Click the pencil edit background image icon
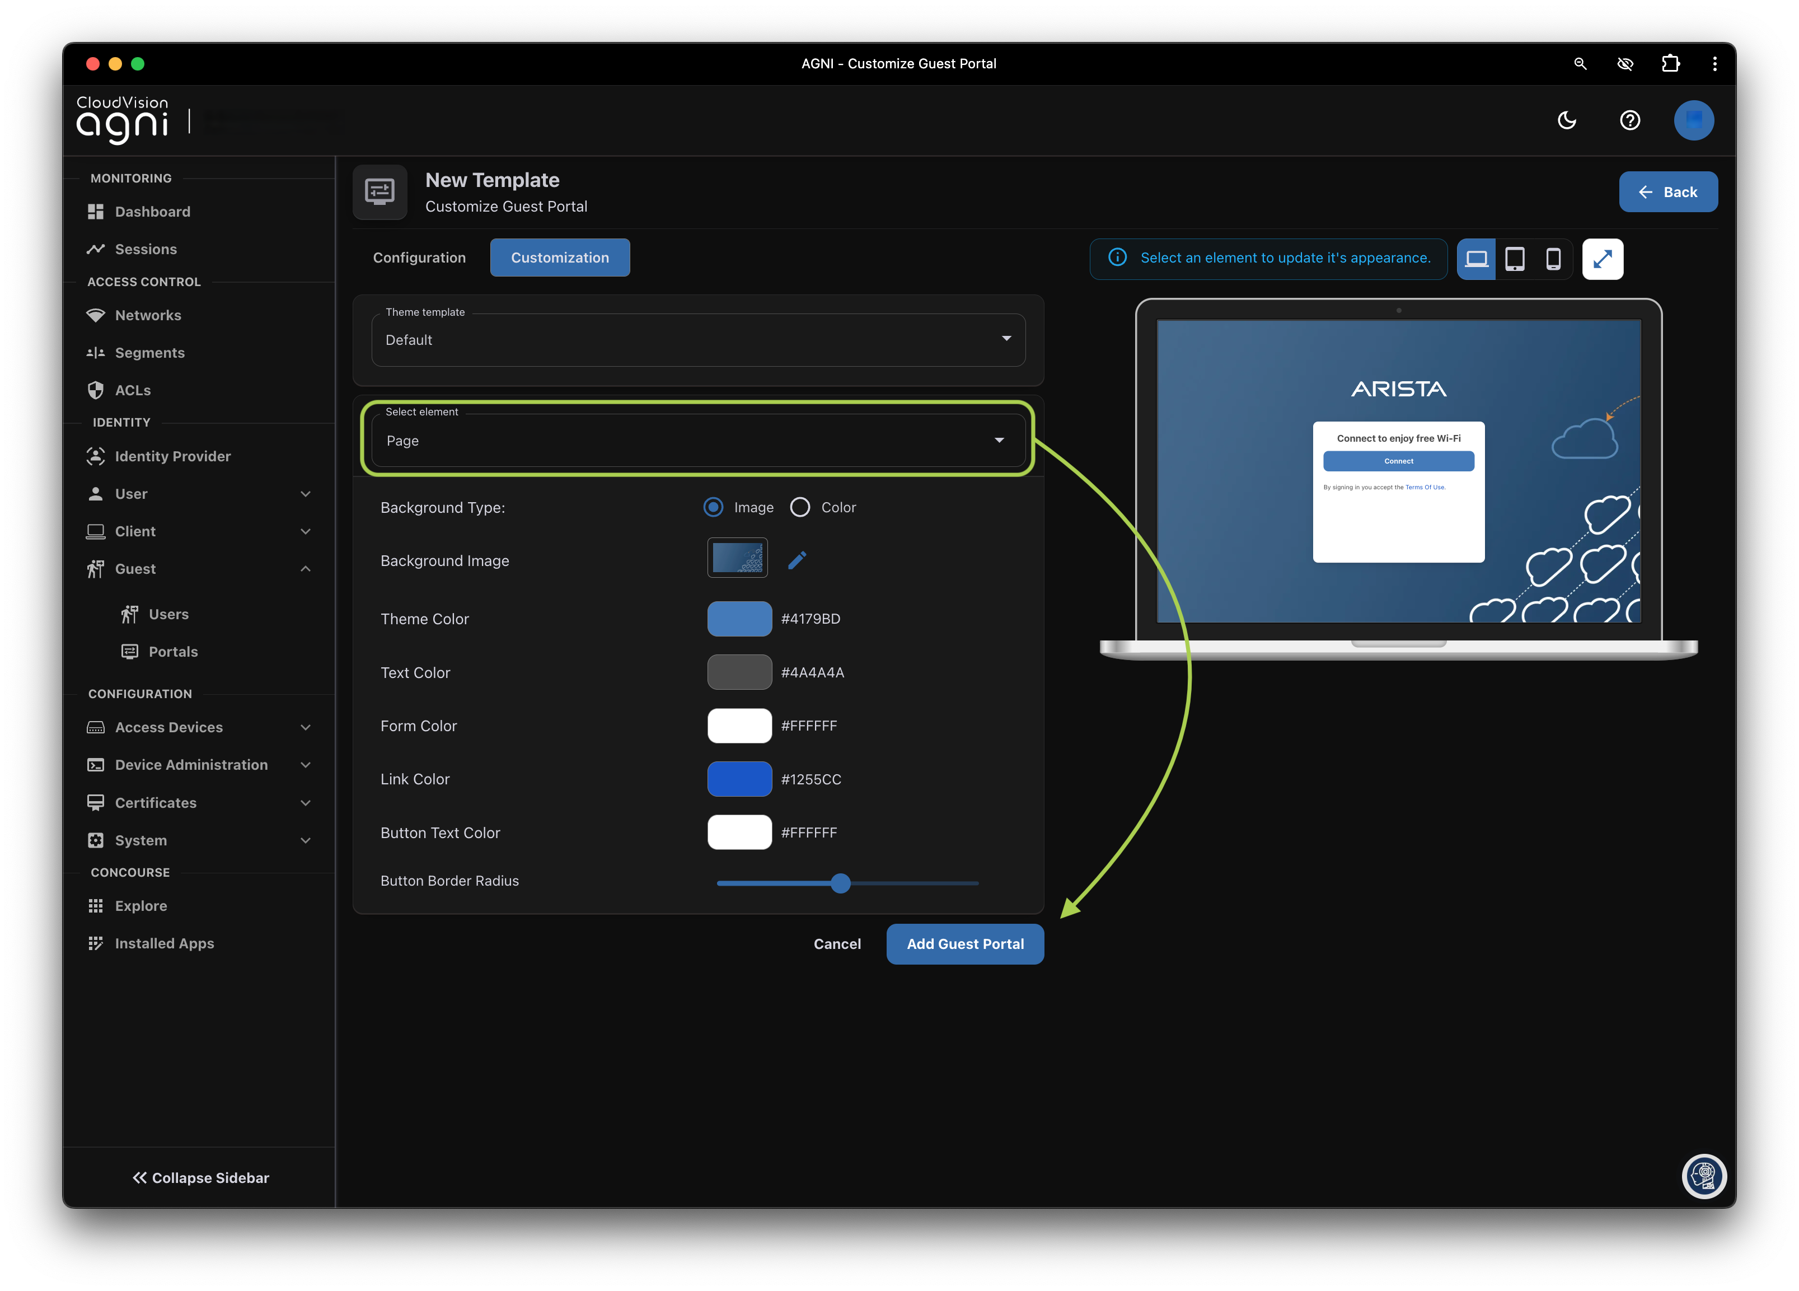Viewport: 1799px width, 1291px height. [x=797, y=560]
